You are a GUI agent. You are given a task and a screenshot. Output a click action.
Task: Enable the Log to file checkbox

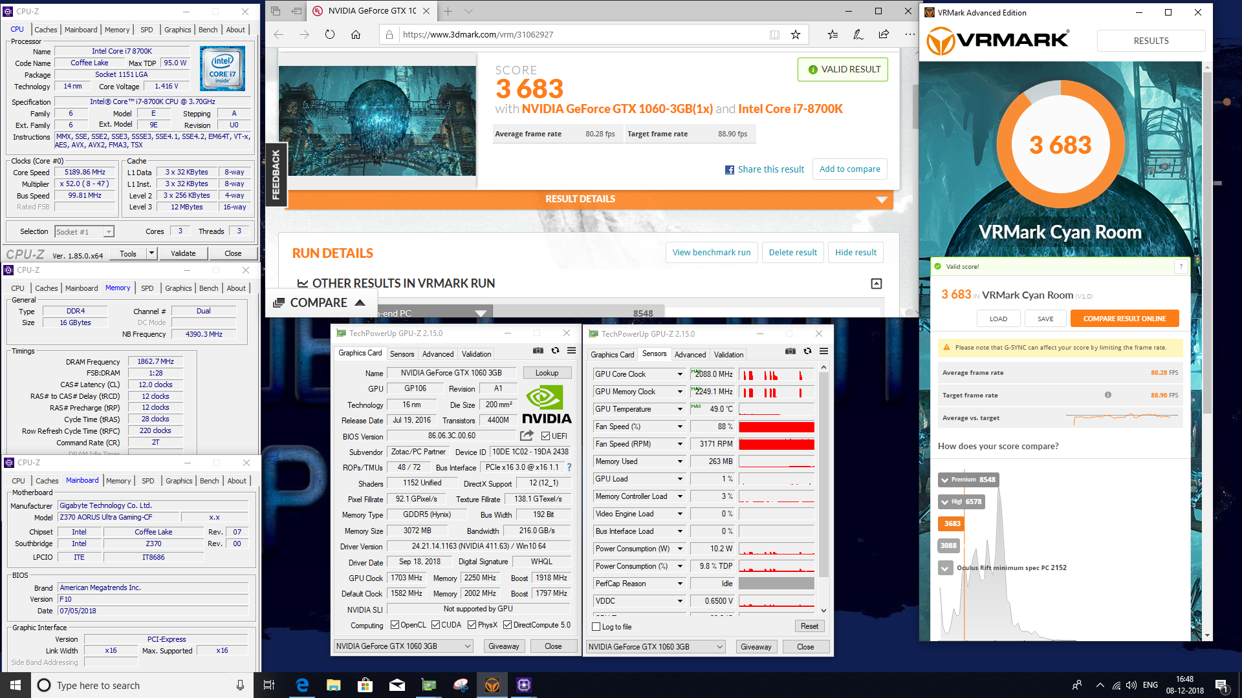click(596, 627)
